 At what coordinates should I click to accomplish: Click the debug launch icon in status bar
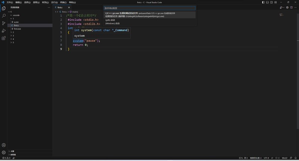pyautogui.click(x=14, y=158)
